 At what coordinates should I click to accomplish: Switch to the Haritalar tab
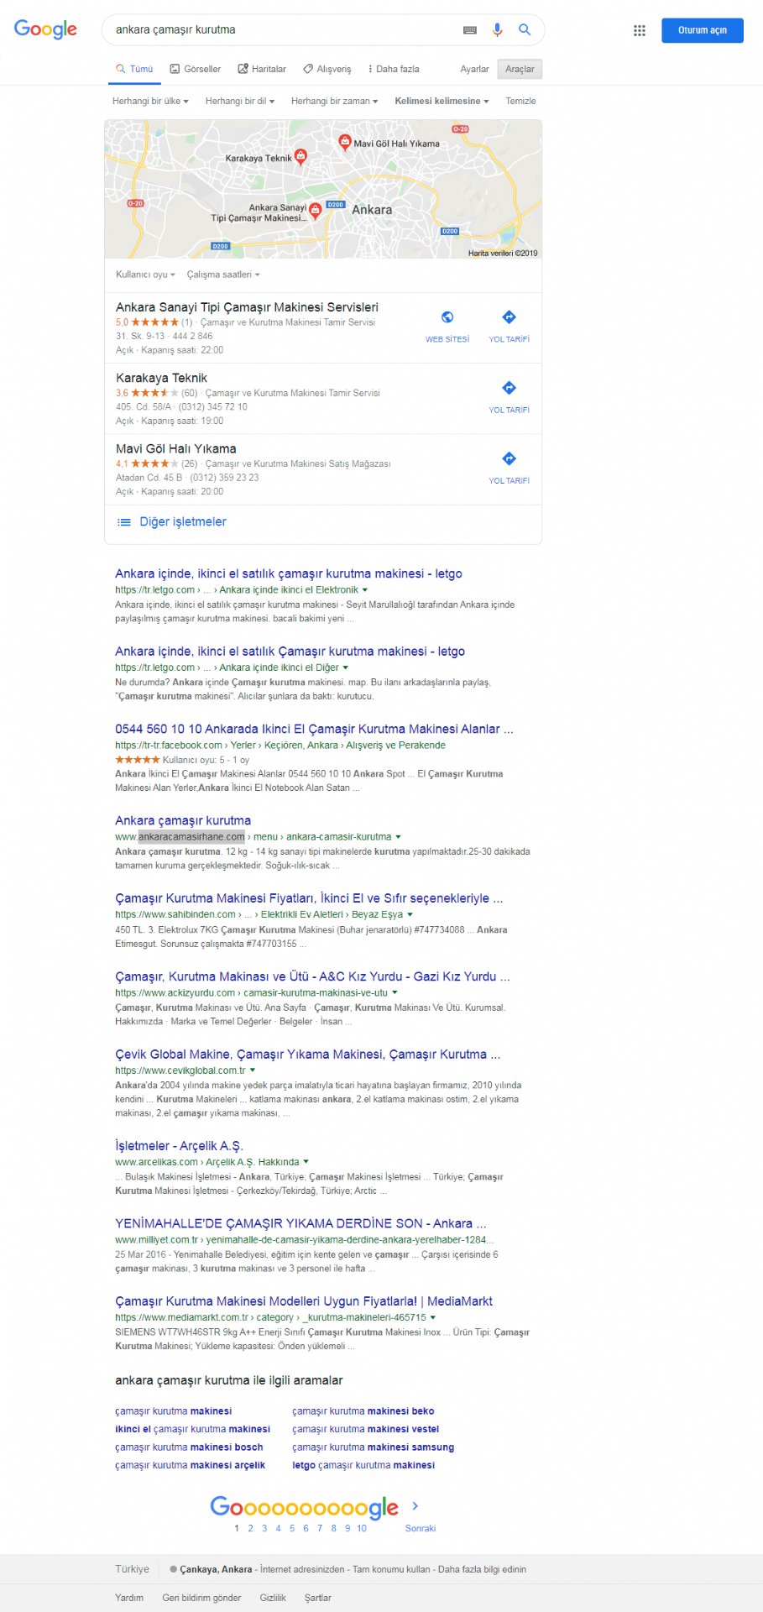262,69
